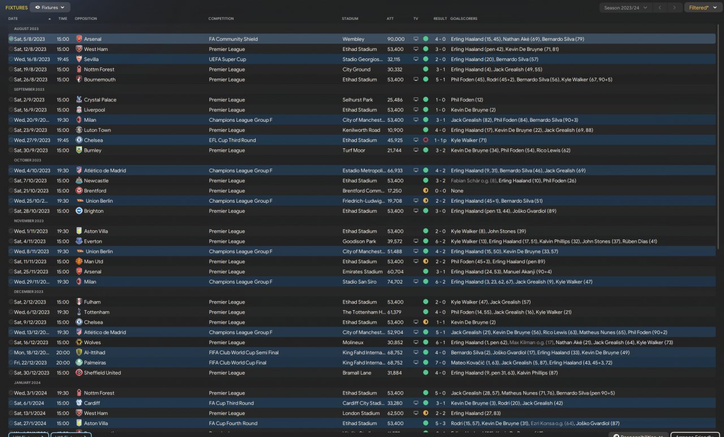
Task: Click the Fulham club badge
Action: [x=79, y=302]
